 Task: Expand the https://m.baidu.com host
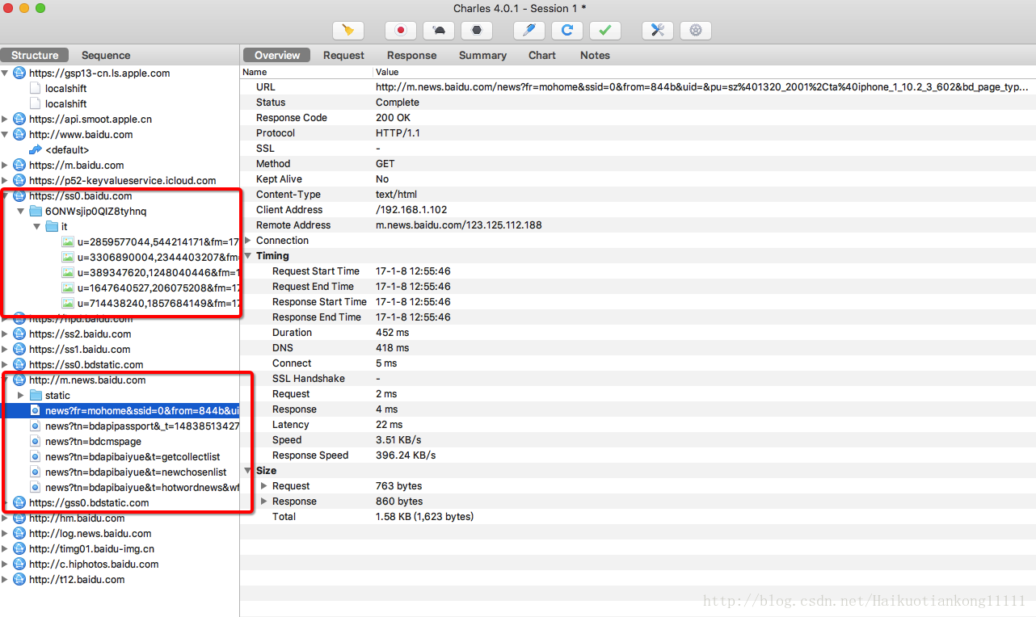point(6,165)
